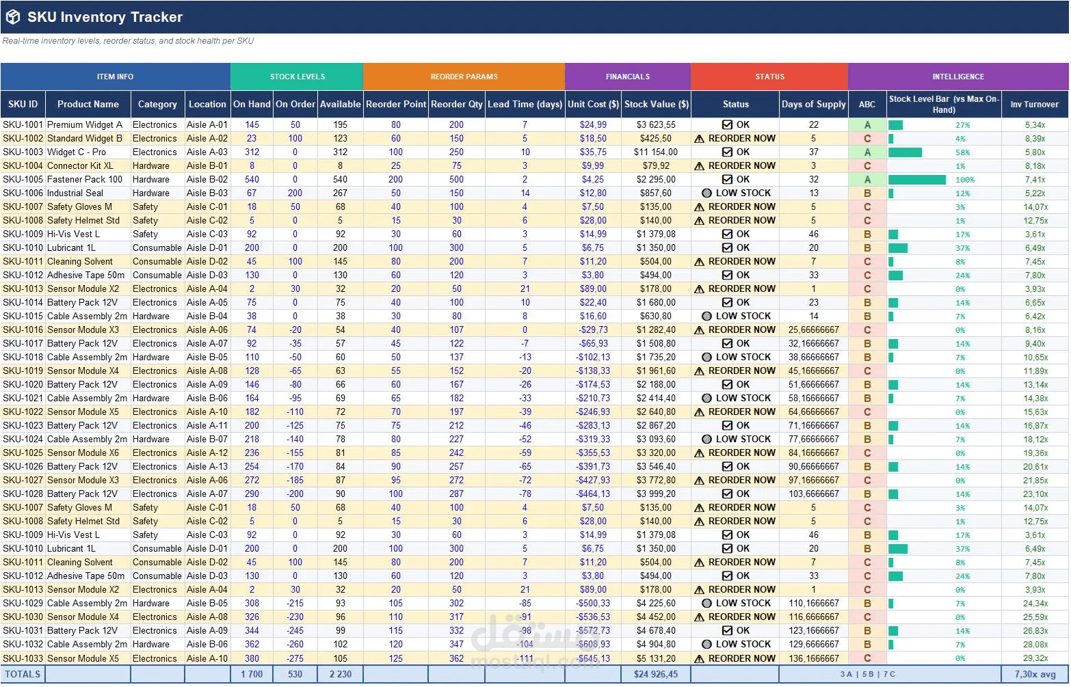Image resolution: width=1071 pixels, height=687 pixels.
Task: Select the OK checkmark icon in SKU-1031 row
Action: click(728, 630)
